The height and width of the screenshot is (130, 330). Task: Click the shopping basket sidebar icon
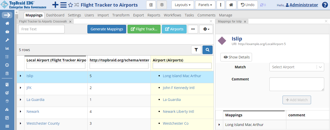click(x=7, y=32)
